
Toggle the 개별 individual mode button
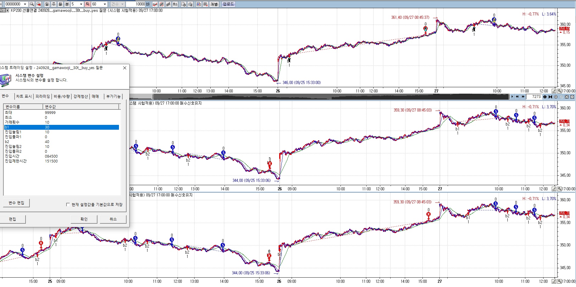pyautogui.click(x=214, y=4)
